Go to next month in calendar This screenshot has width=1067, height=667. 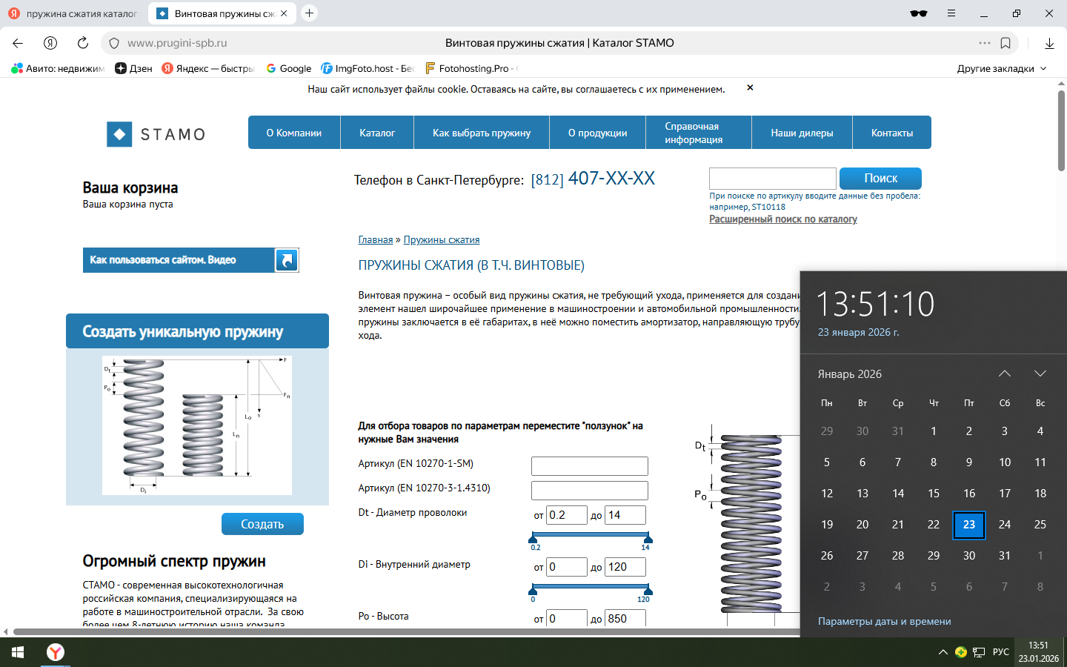click(x=1040, y=374)
